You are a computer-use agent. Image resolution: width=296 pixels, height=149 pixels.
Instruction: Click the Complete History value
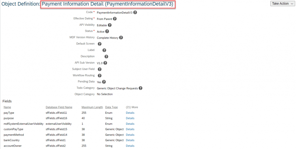pos(108,38)
